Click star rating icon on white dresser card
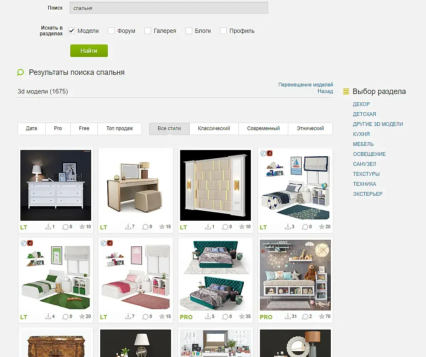426x357 pixels. point(82,227)
